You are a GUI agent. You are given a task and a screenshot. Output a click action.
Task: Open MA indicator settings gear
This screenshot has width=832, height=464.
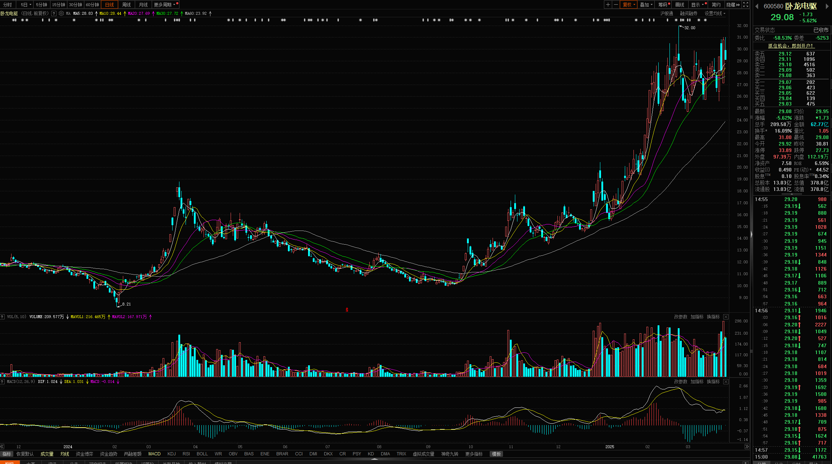point(61,14)
